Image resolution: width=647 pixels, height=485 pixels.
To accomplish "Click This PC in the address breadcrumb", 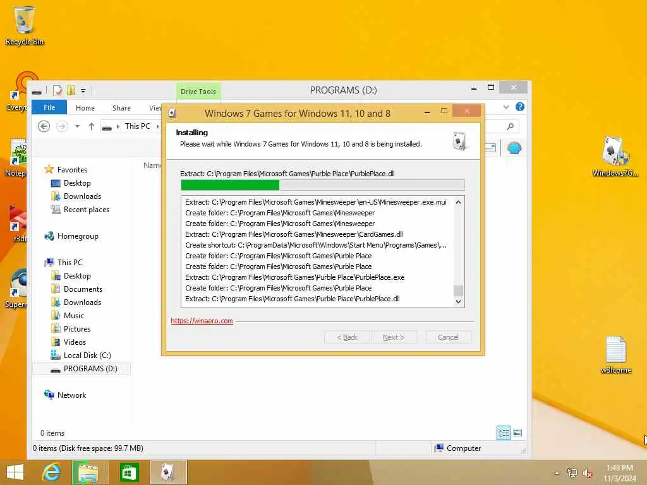I will [x=137, y=126].
